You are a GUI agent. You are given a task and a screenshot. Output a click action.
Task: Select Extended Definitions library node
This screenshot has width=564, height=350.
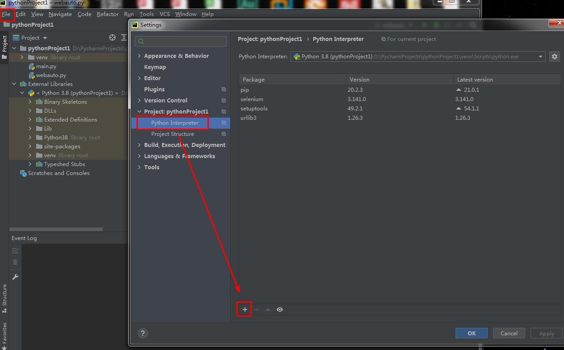point(70,119)
